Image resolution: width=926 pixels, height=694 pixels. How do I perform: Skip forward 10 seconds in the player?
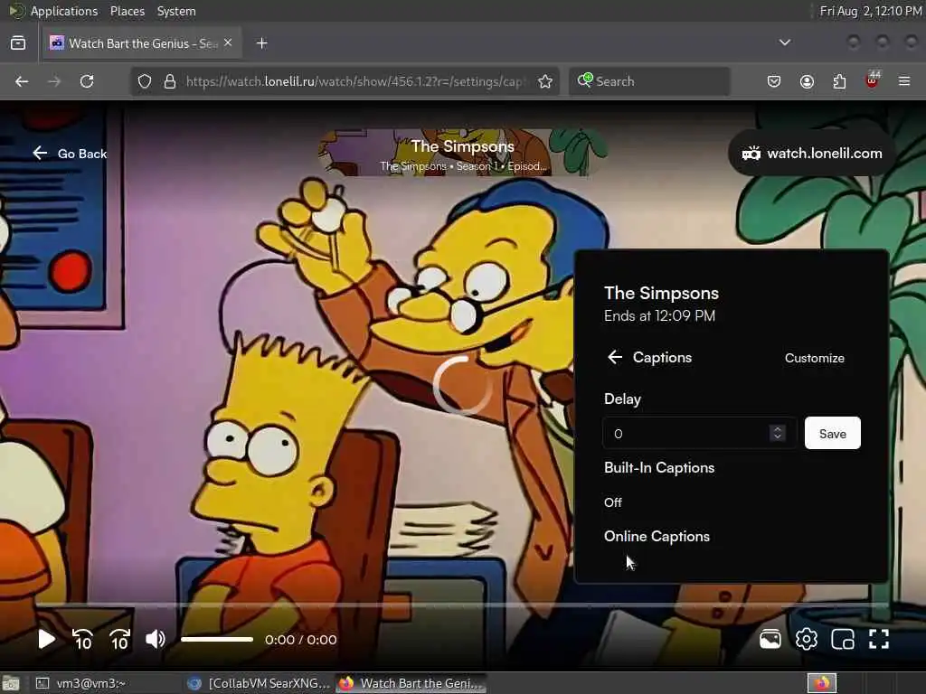coord(119,639)
